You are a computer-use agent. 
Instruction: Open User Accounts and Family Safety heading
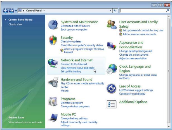click(138, 24)
